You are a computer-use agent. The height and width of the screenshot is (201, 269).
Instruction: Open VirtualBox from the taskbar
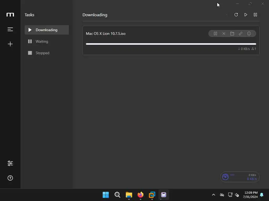tap(152, 195)
